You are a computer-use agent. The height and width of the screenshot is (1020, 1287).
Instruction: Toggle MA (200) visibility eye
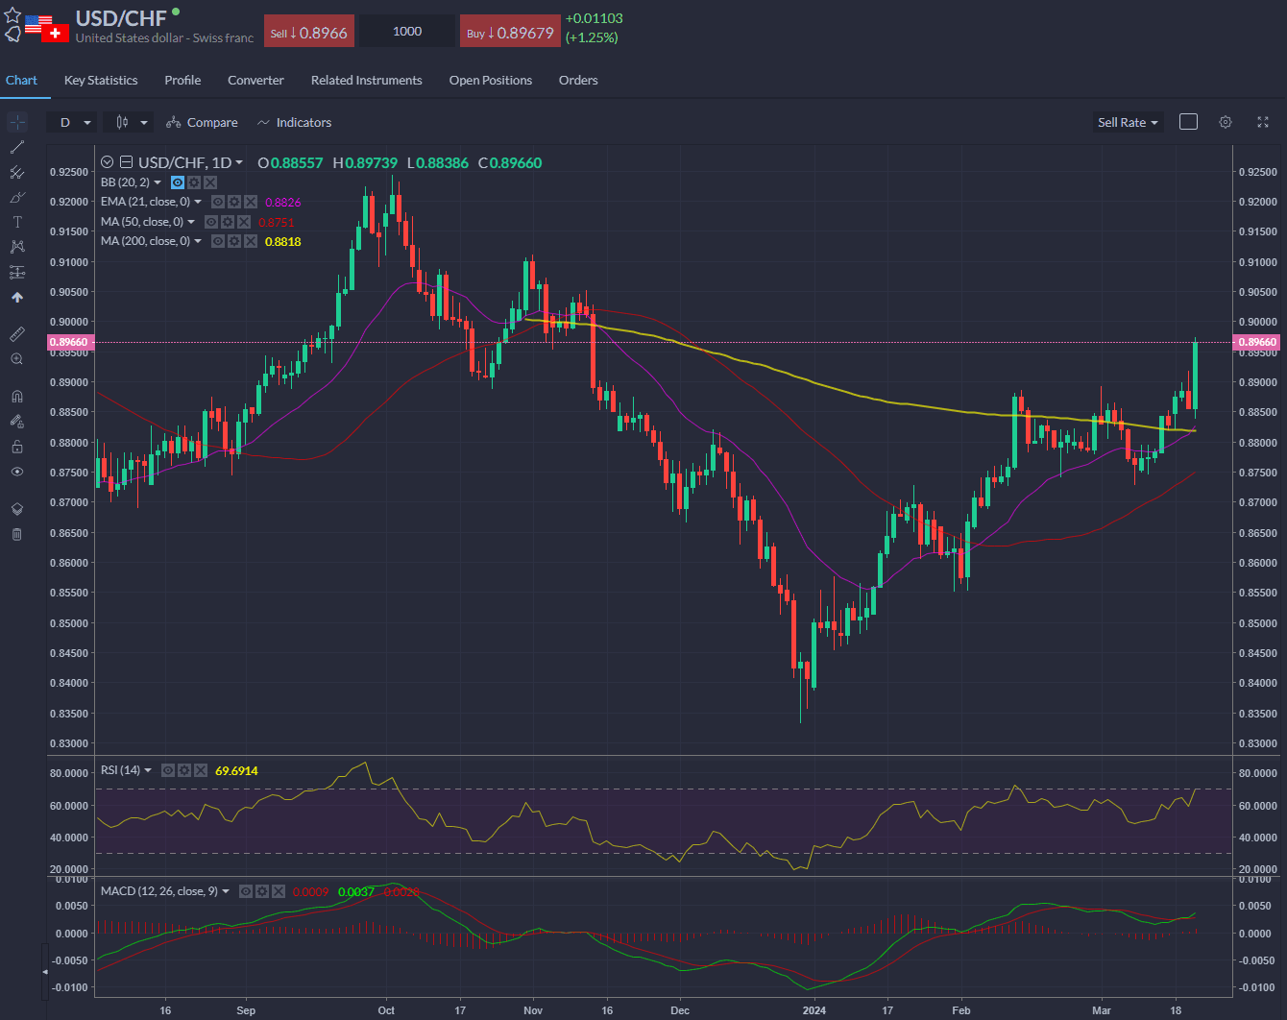click(218, 241)
